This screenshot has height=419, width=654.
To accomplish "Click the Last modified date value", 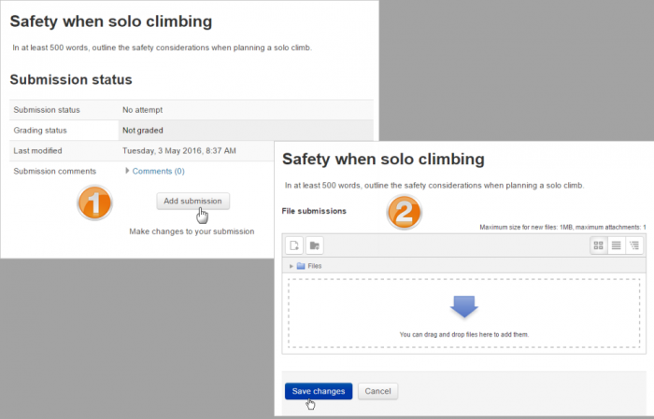I will [x=179, y=150].
